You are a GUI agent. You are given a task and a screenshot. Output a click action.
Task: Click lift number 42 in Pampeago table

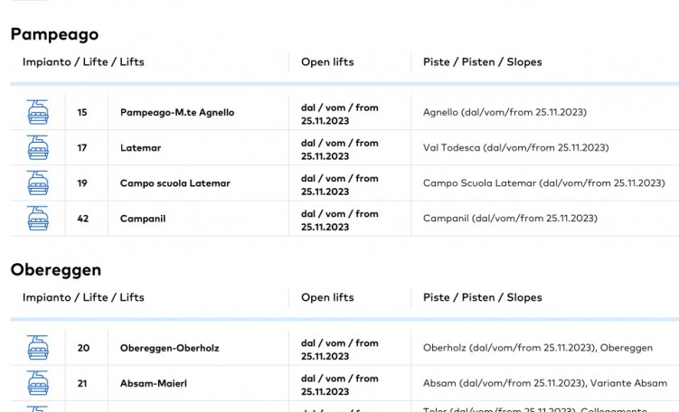tap(82, 219)
